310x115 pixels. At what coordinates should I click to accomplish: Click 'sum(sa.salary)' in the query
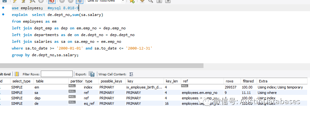pos(88,15)
